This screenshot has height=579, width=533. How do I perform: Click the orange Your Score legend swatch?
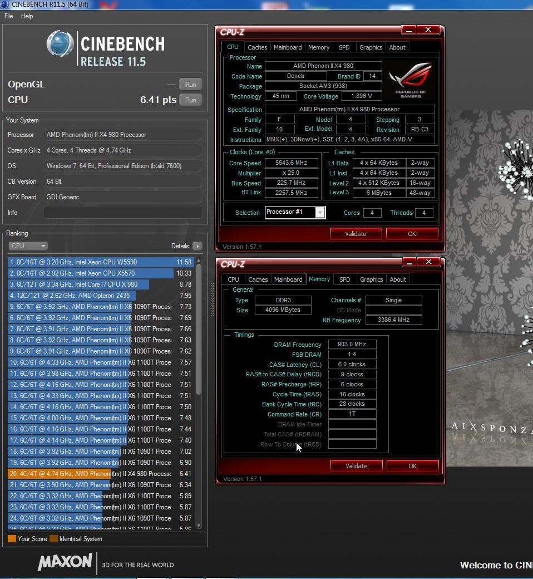(12, 539)
